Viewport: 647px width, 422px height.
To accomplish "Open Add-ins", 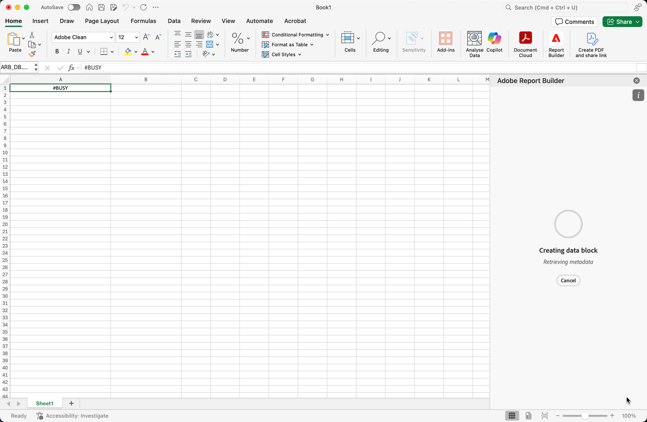I will [446, 42].
